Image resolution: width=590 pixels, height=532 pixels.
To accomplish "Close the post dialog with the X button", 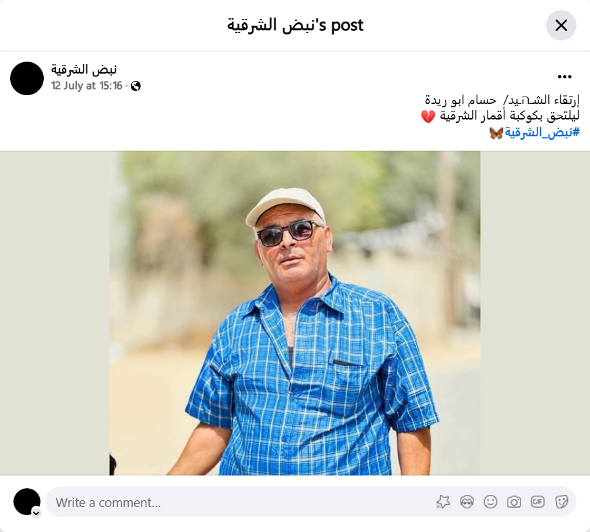I will tap(561, 25).
